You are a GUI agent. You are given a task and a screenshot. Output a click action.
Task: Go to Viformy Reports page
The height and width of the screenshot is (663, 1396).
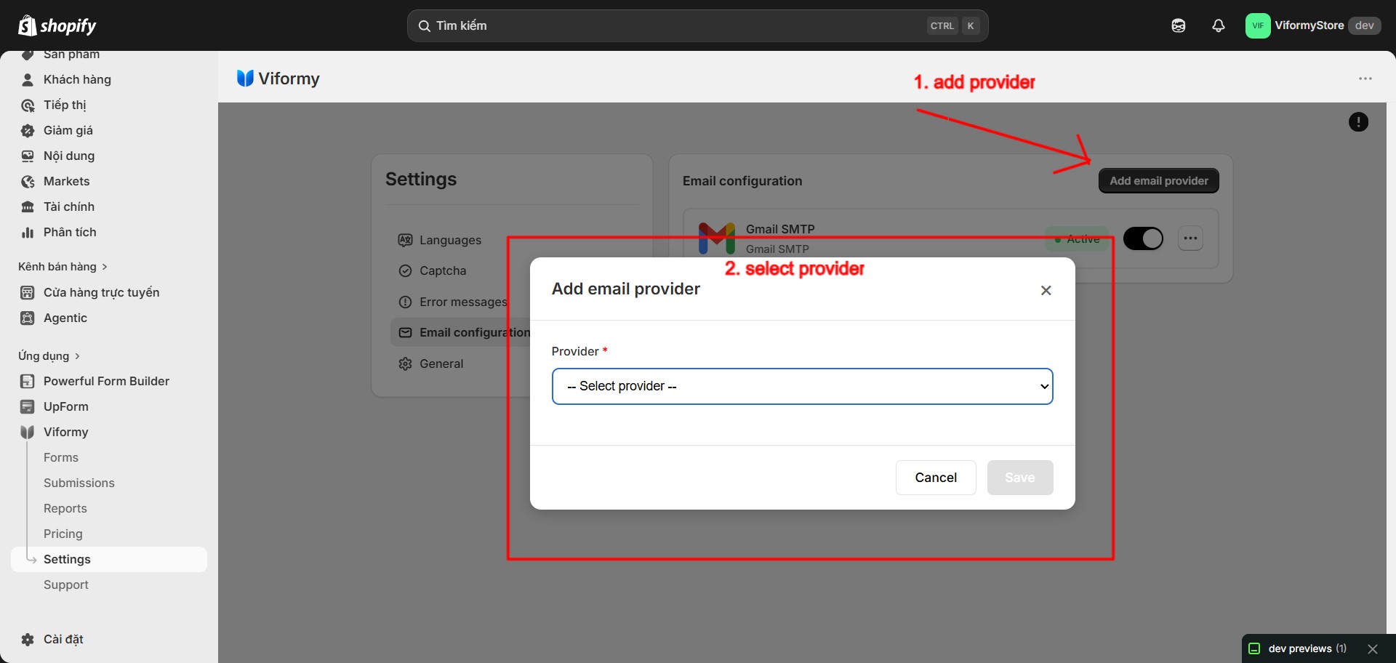[65, 508]
